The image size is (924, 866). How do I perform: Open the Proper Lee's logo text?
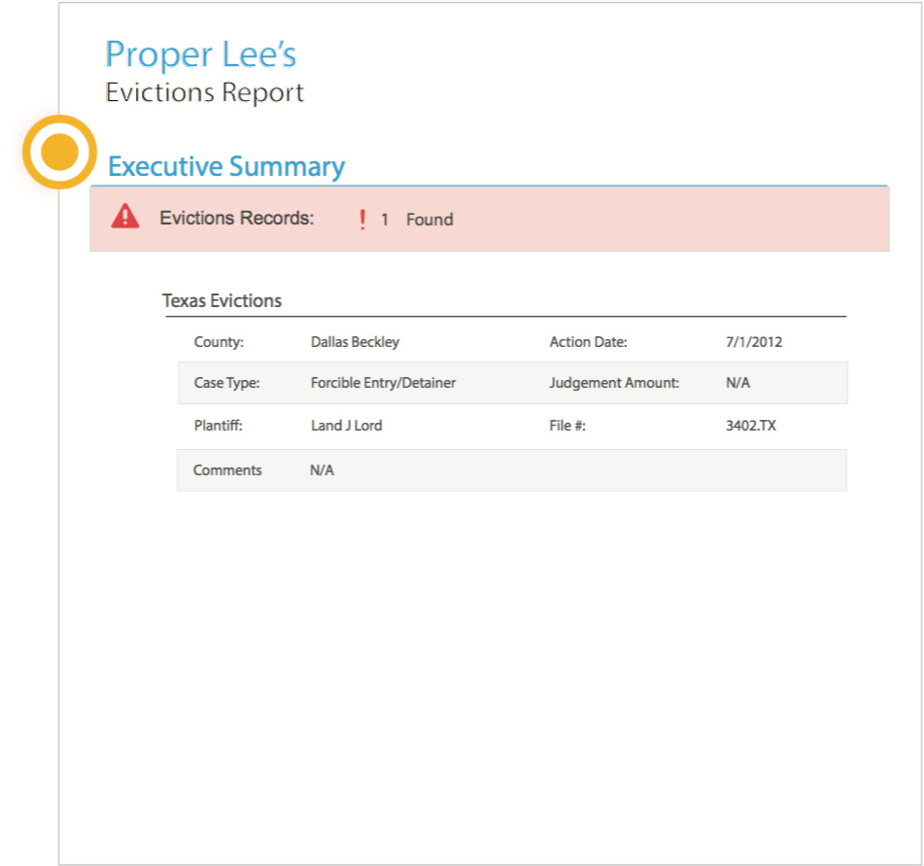pos(201,54)
